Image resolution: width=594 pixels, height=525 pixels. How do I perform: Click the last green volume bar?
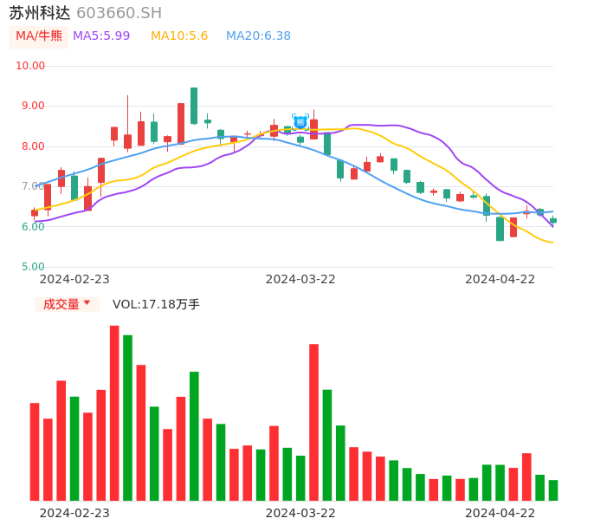(553, 490)
